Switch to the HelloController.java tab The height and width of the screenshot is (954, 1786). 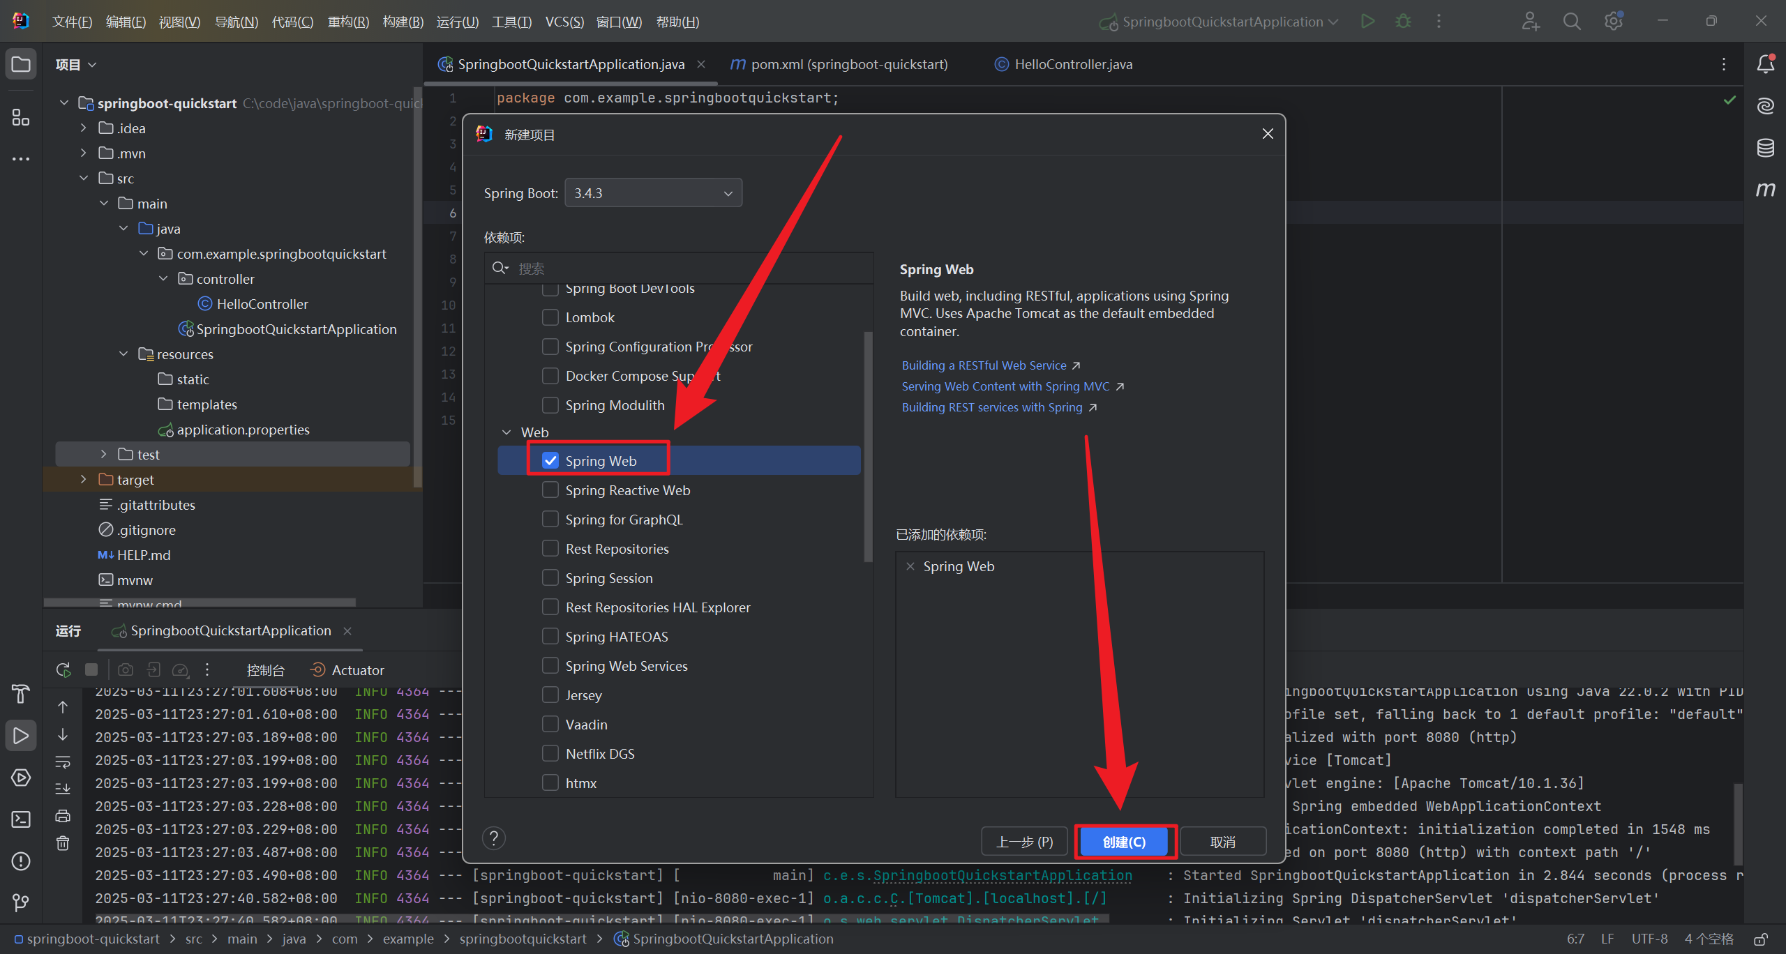[x=1073, y=64]
